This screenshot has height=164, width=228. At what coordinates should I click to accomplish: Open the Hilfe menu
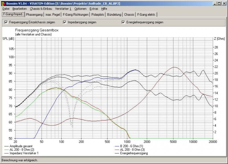pyautogui.click(x=104, y=9)
